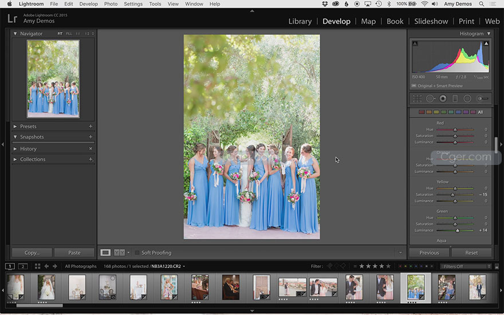Select blue color swatch in HSL panel
The width and height of the screenshot is (504, 315).
[x=458, y=112]
